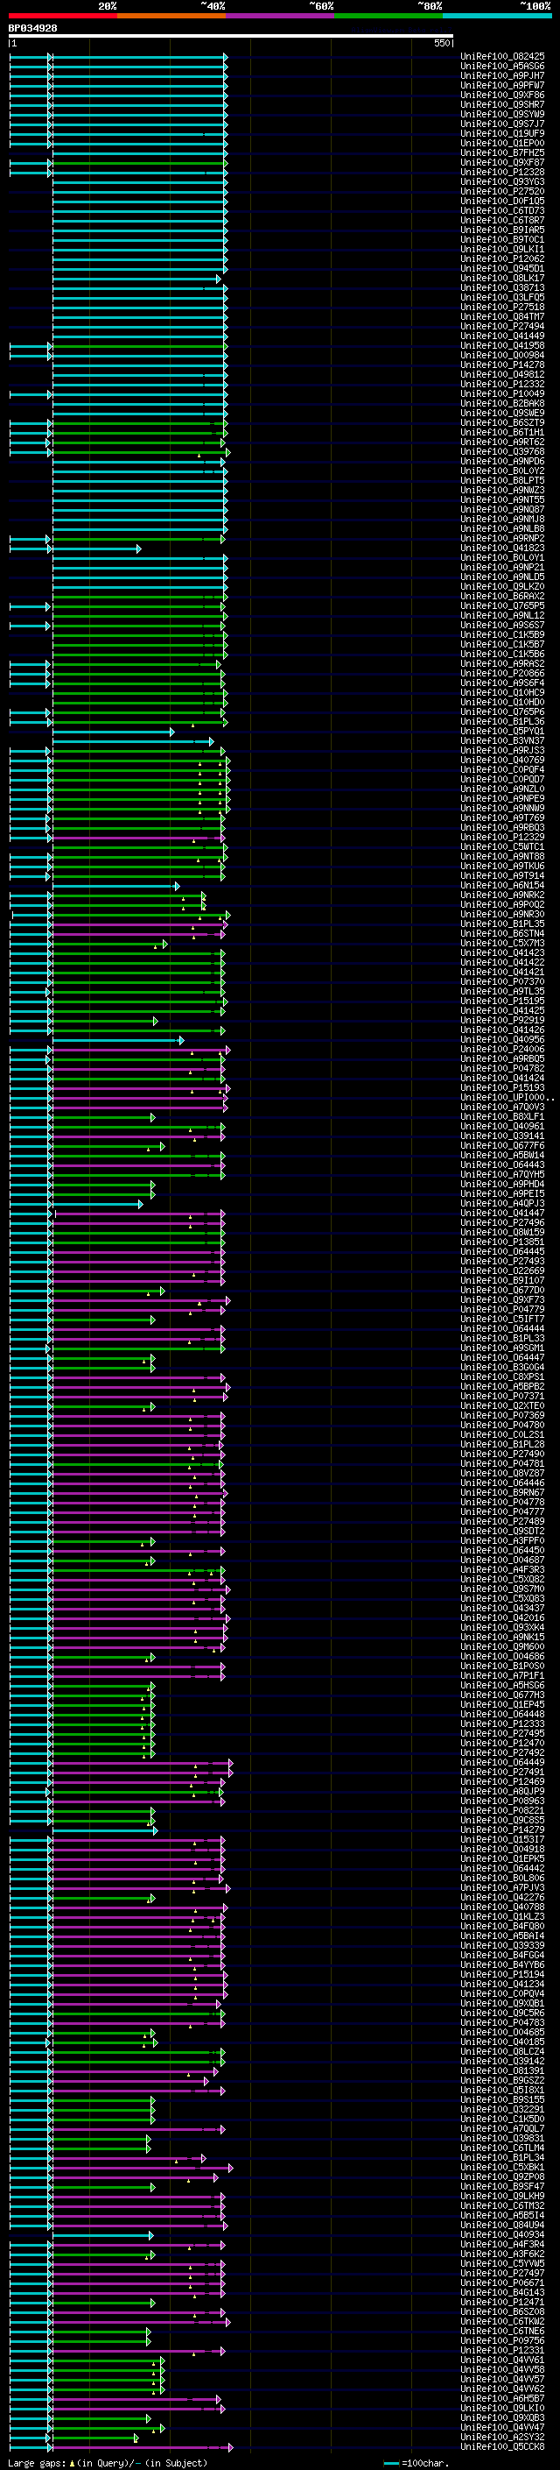Click hit label UniRef100_B7FHZ5
Image resolution: width=560 pixels, height=2470 pixels.
[x=502, y=152]
